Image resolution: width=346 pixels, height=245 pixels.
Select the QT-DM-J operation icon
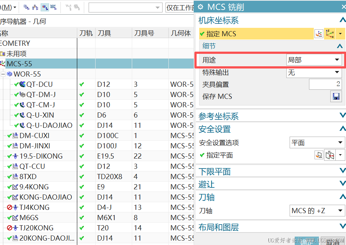coord(22,94)
